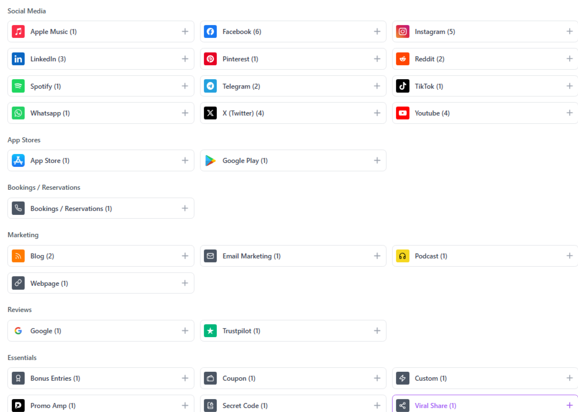The width and height of the screenshot is (578, 412).
Task: Select the Trustpilot star icon
Action: pyautogui.click(x=211, y=331)
